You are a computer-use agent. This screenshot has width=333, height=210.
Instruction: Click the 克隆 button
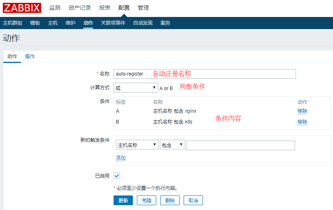(147, 200)
